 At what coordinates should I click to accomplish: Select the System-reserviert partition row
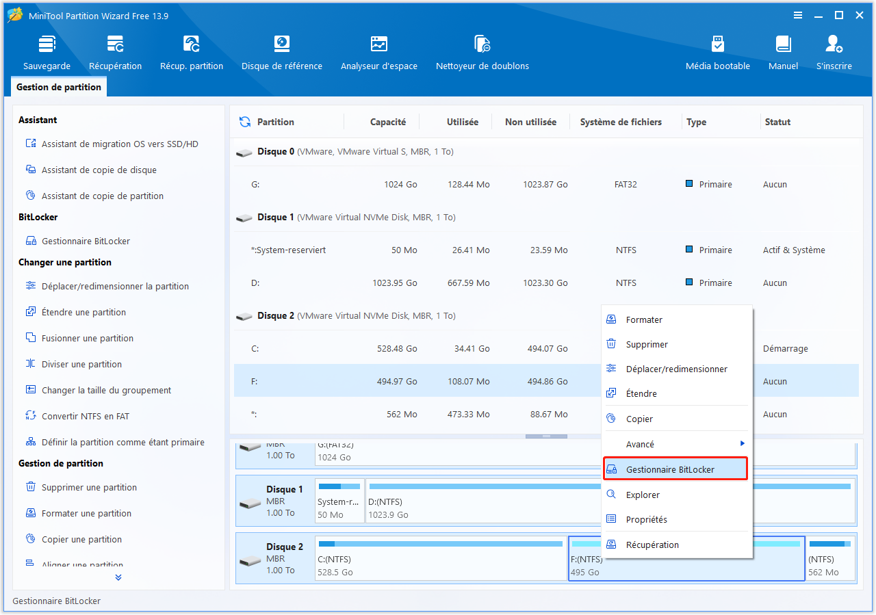tap(546, 250)
